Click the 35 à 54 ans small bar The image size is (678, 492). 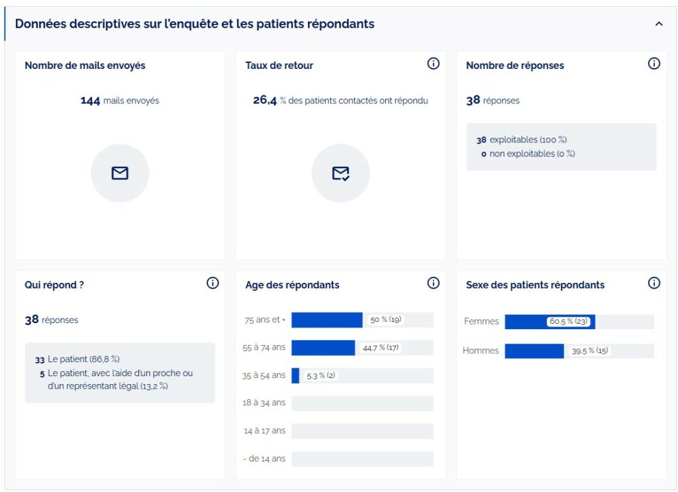pyautogui.click(x=295, y=375)
